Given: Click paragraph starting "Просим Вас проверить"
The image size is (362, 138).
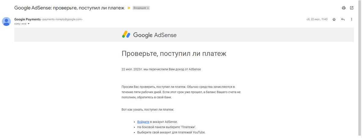Looking at the screenshot, I should 181,92.
